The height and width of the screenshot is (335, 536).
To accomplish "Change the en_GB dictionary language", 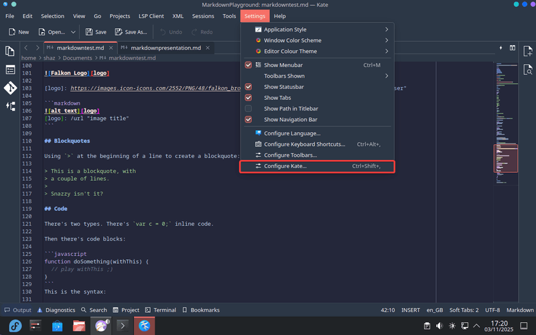I will [x=435, y=310].
